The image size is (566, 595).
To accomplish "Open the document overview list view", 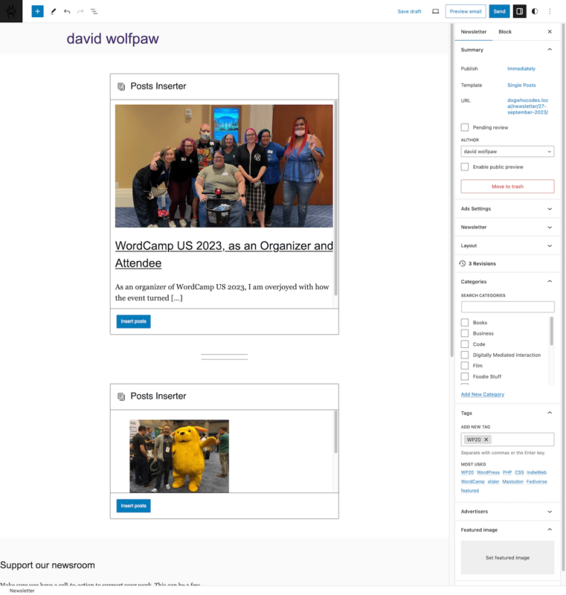I will coord(94,11).
